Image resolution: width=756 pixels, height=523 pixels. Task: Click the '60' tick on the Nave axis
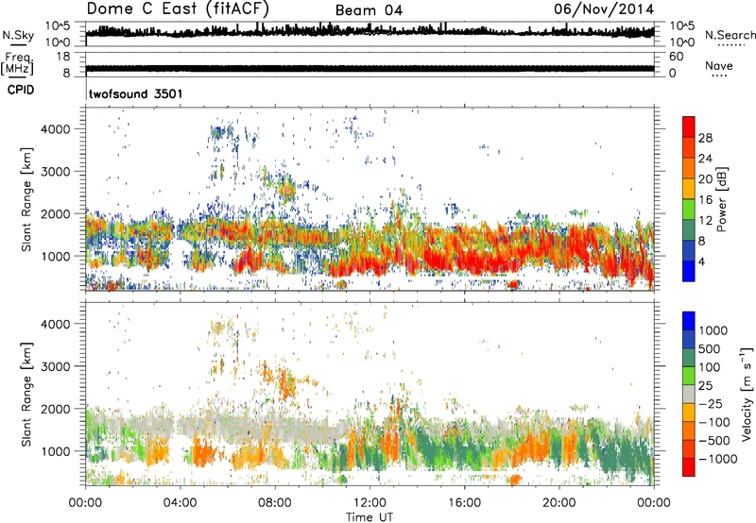[x=677, y=57]
